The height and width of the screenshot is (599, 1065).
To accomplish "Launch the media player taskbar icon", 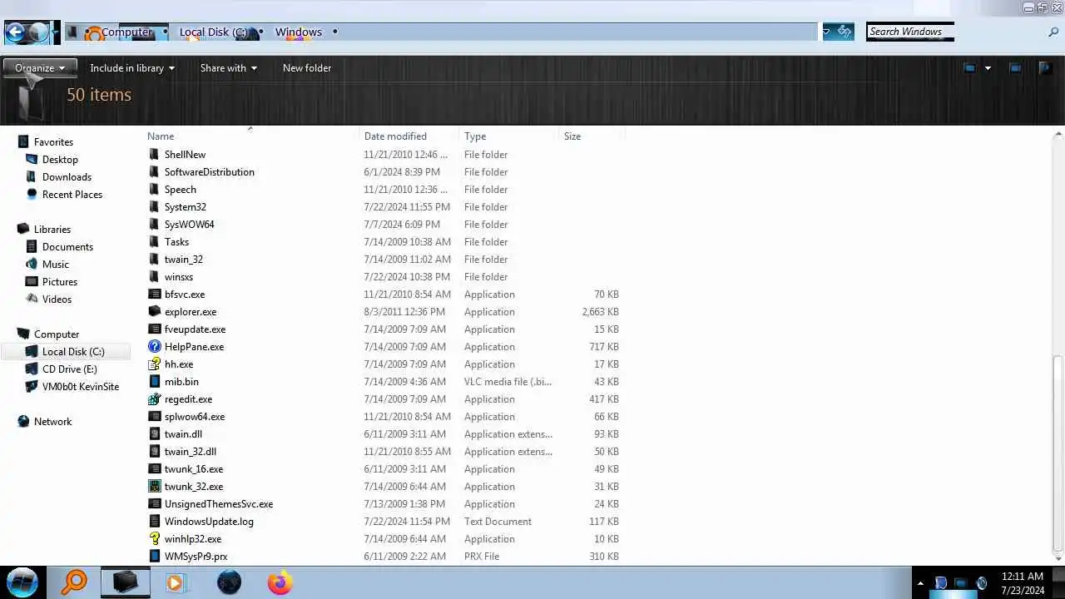I will pos(176,583).
